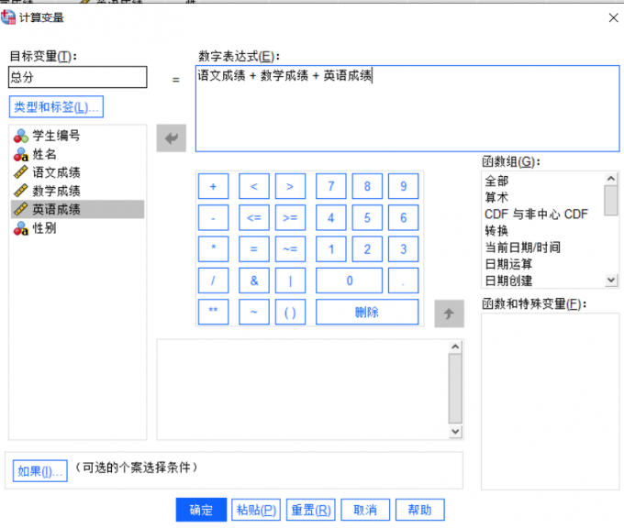This screenshot has height=528, width=624.
Task: Close the 计算变量 dialog
Action: [613, 17]
